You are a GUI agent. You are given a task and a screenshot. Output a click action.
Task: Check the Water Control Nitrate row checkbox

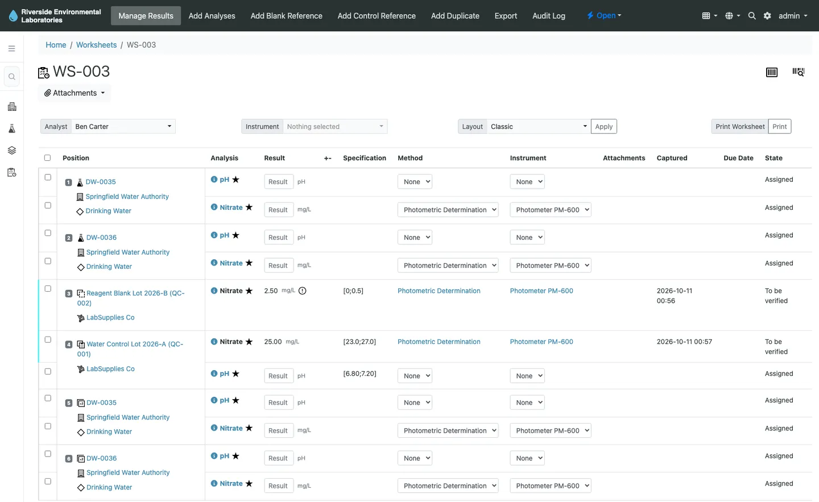point(48,340)
